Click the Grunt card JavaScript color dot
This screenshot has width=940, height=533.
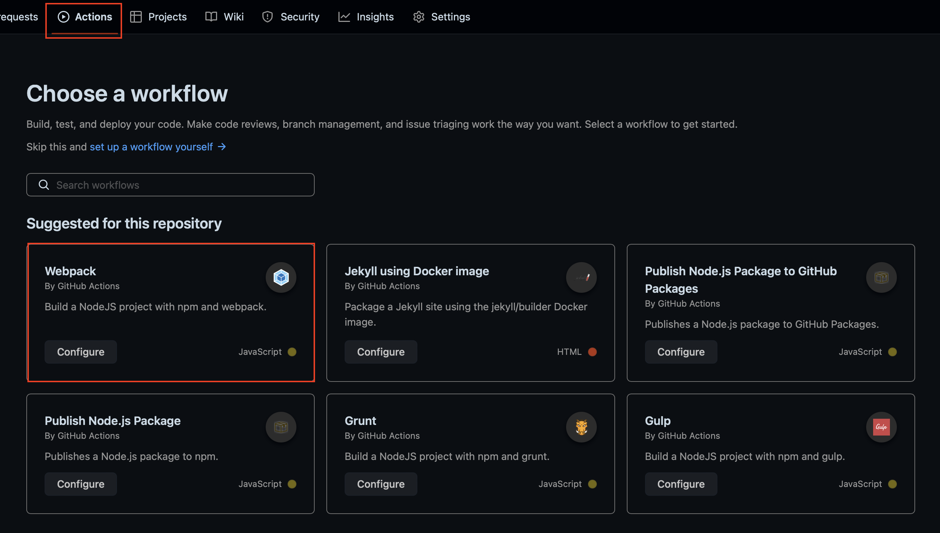592,484
